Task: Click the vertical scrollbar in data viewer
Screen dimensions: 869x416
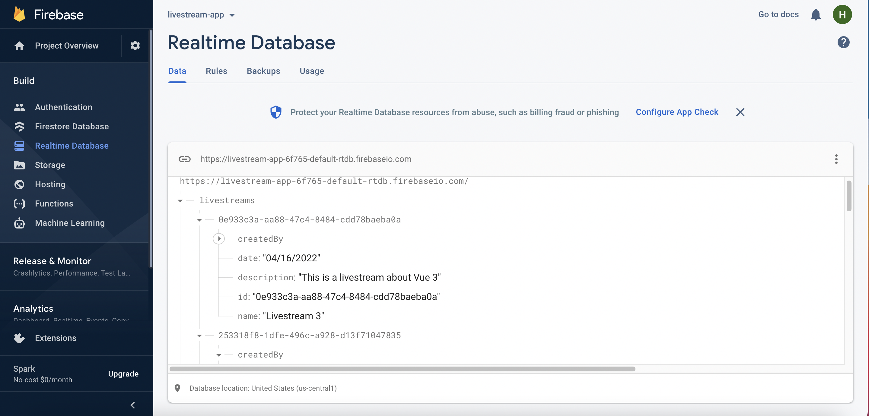Action: click(x=848, y=196)
